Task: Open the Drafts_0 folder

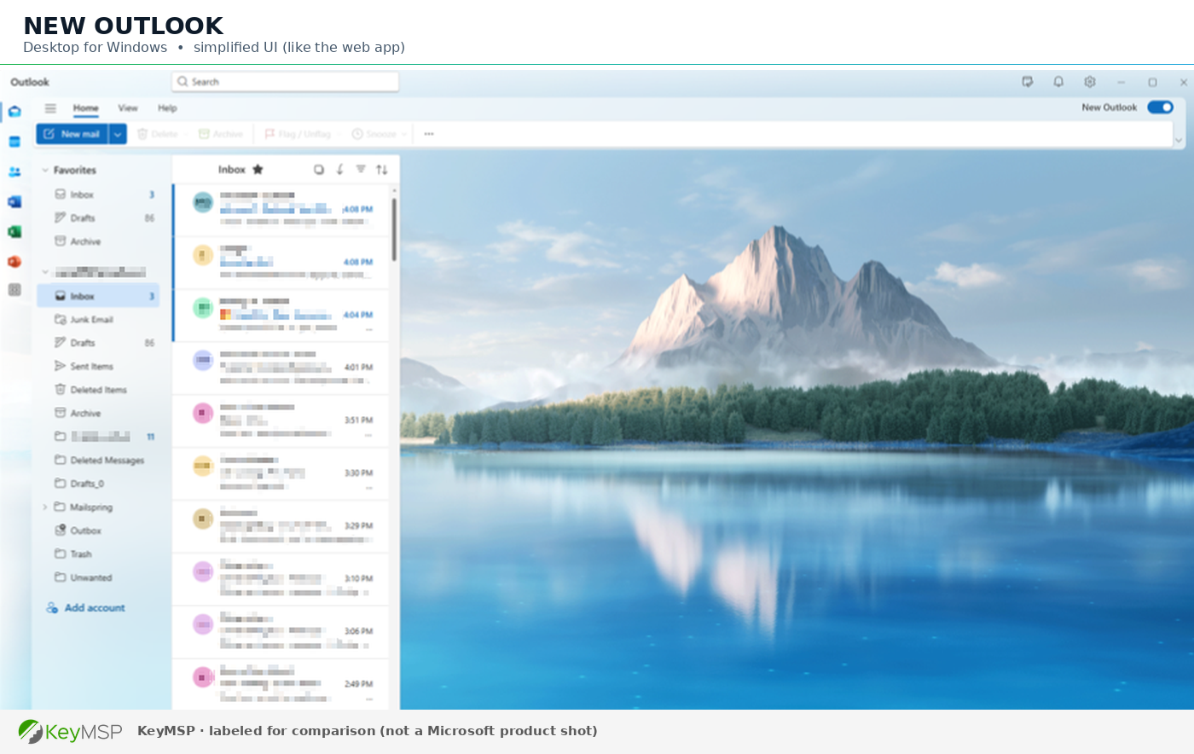Action: click(x=98, y=484)
